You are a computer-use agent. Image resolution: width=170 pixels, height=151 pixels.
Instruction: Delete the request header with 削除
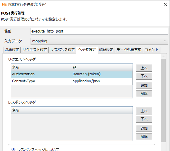pyautogui.click(x=144, y=94)
